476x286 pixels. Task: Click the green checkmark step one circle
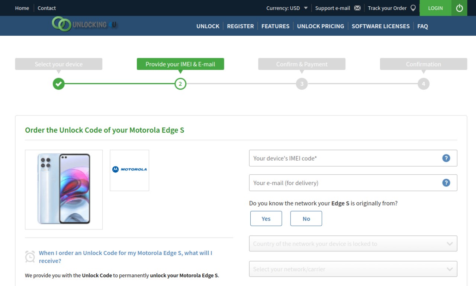point(58,84)
